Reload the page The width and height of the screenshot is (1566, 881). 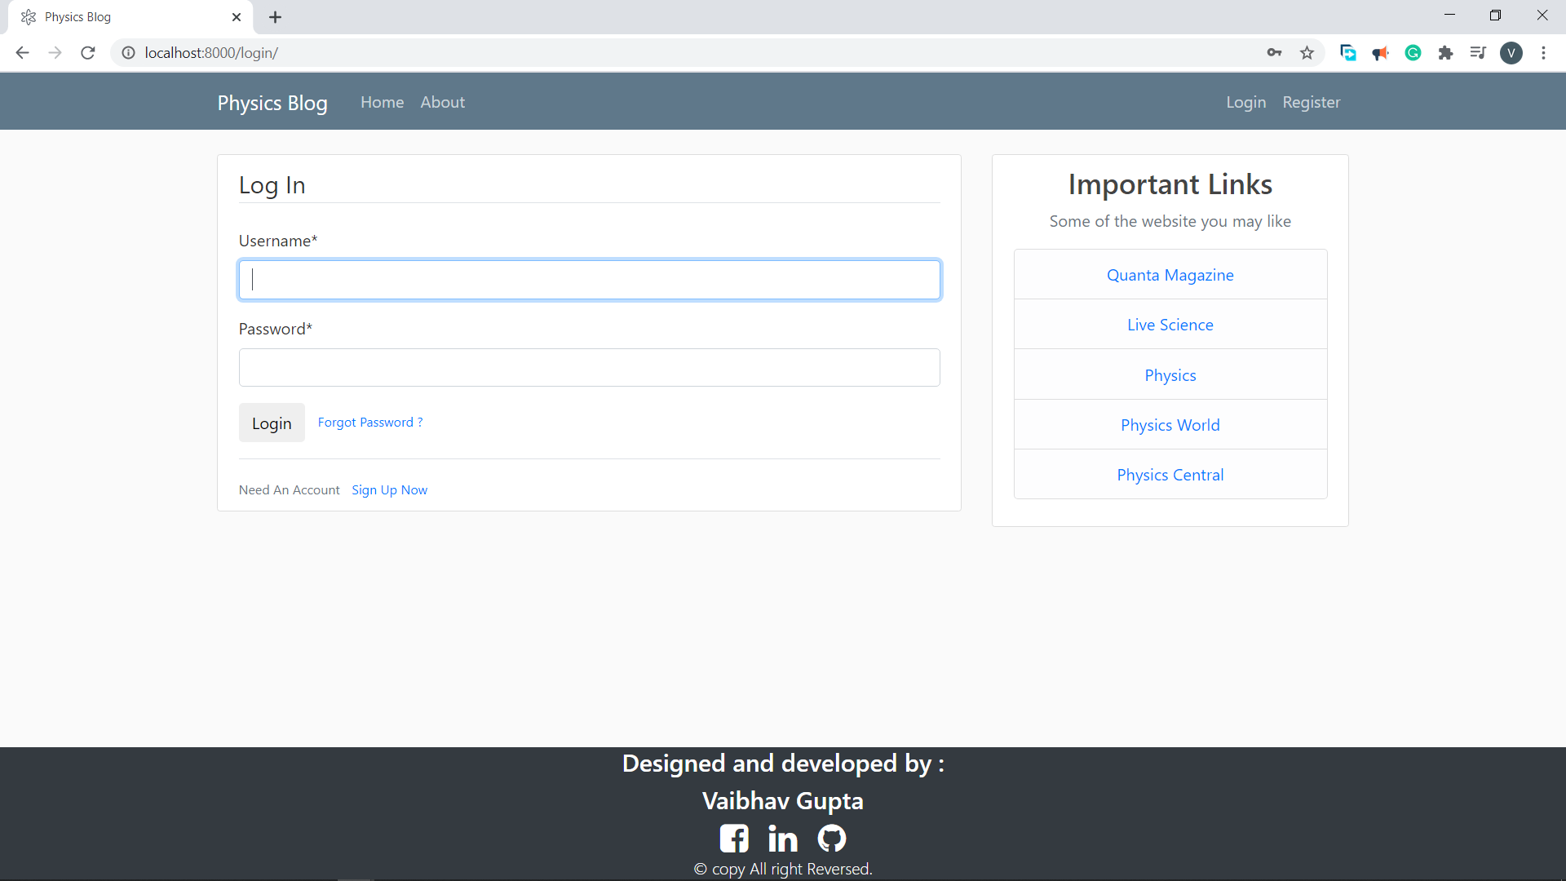[x=88, y=53]
